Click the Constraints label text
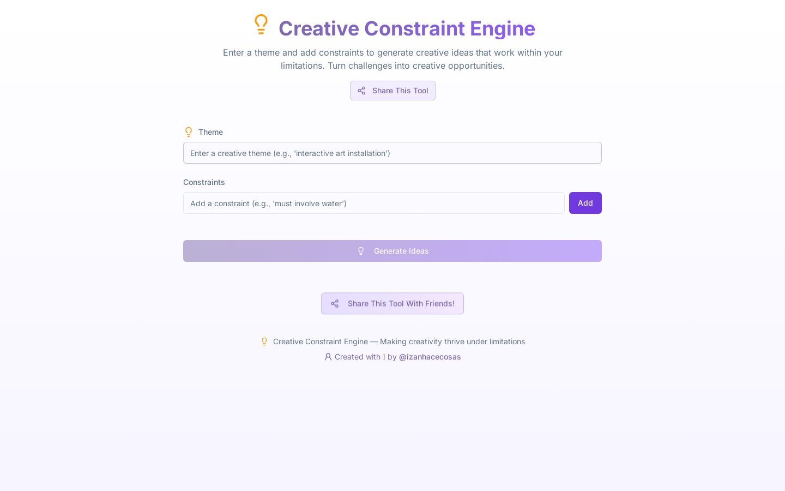 click(204, 182)
